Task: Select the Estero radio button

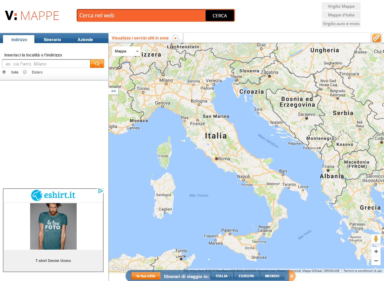Action: (25, 72)
